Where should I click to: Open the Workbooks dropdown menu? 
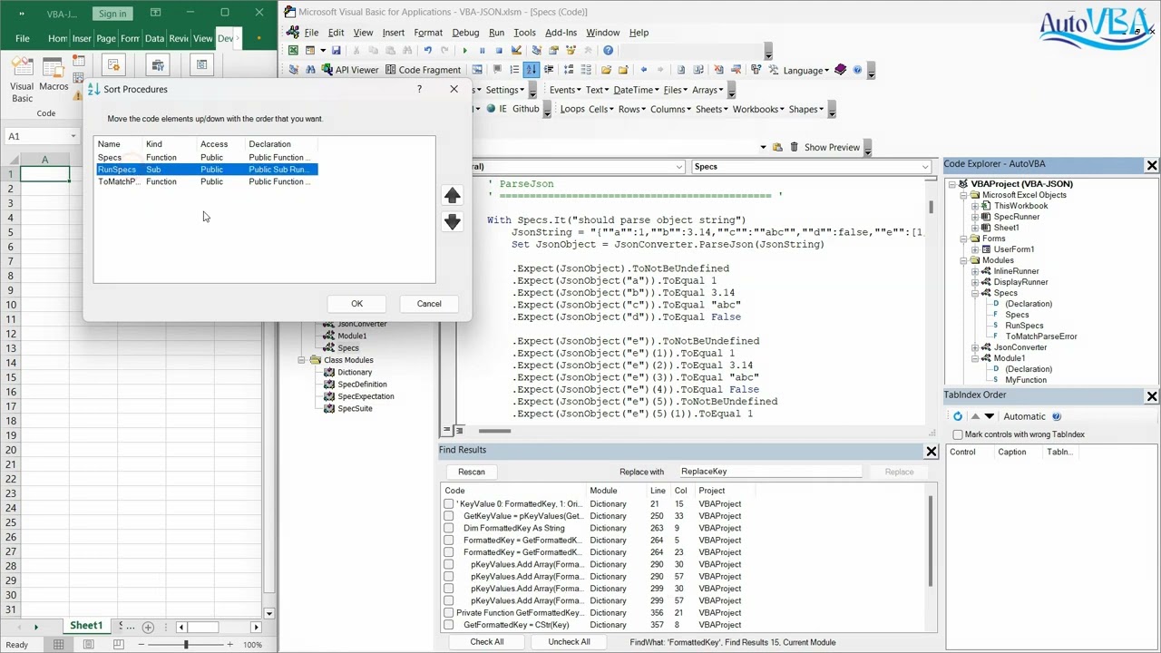click(760, 109)
